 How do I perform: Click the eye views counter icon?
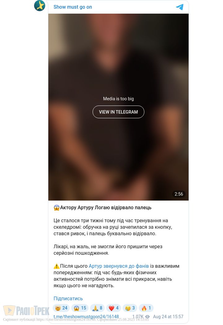point(147,317)
